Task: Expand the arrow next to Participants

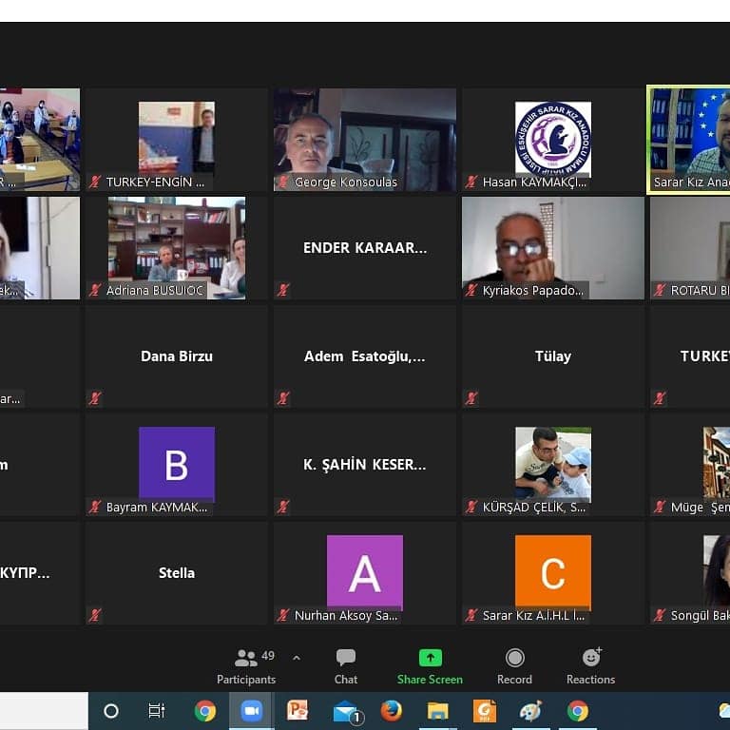Action: click(x=296, y=658)
